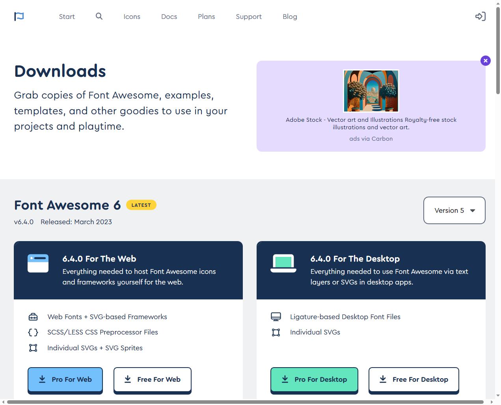The width and height of the screenshot is (501, 405).
Task: Click 'Ligature-based Desktop Font Files' text
Action: [x=345, y=317]
